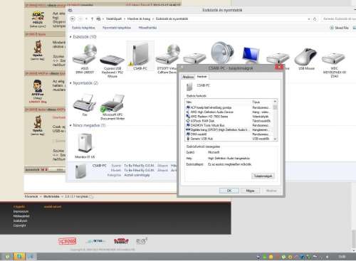Click the third taskbar button
Viewport: 356px width, 261px height.
31,256
